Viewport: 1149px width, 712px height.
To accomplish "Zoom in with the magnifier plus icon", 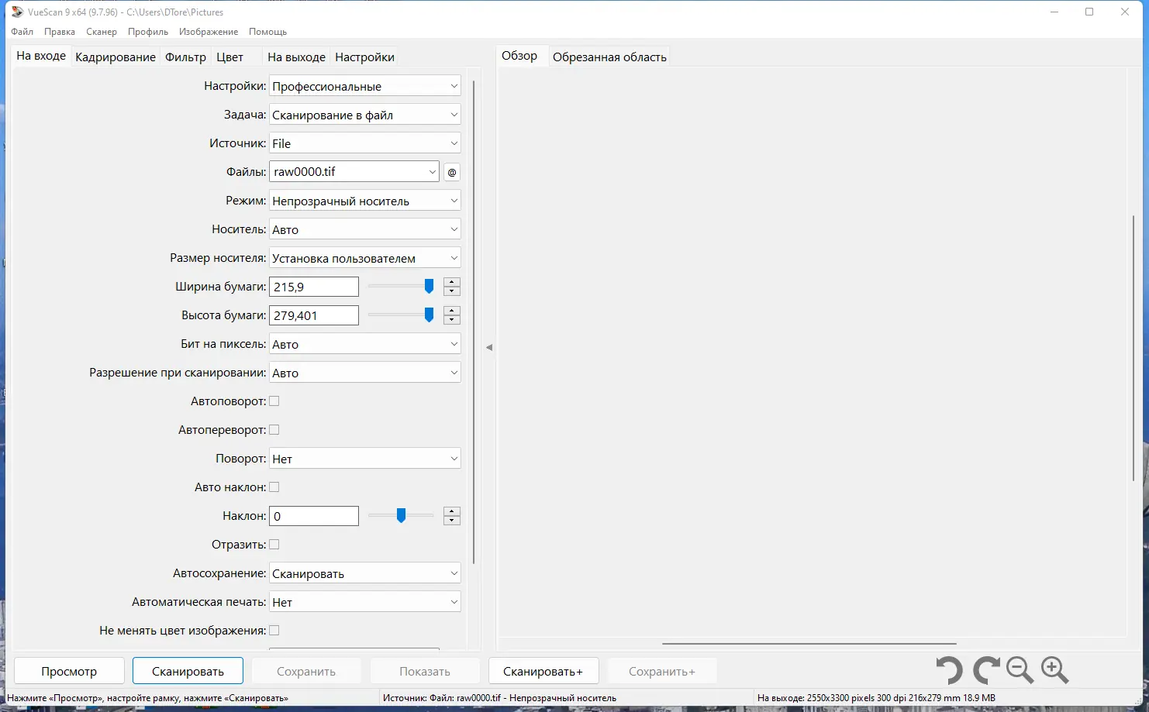I will (1055, 670).
